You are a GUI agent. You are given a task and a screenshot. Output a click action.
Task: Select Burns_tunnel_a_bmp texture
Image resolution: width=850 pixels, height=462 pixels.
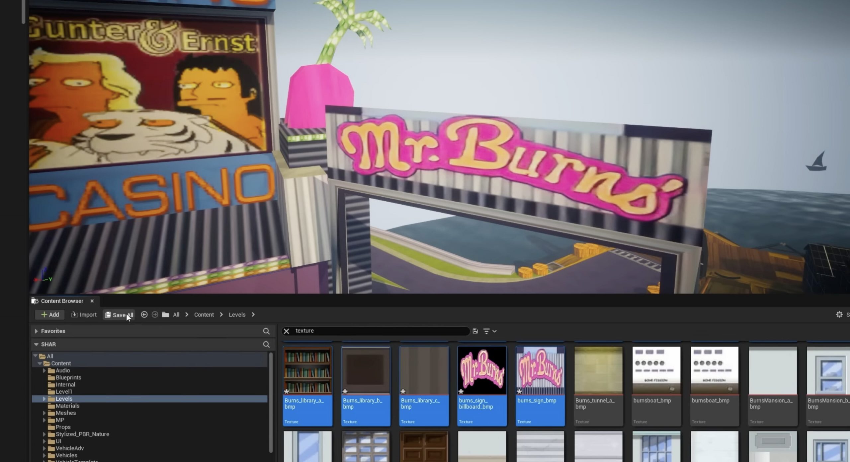pos(598,386)
